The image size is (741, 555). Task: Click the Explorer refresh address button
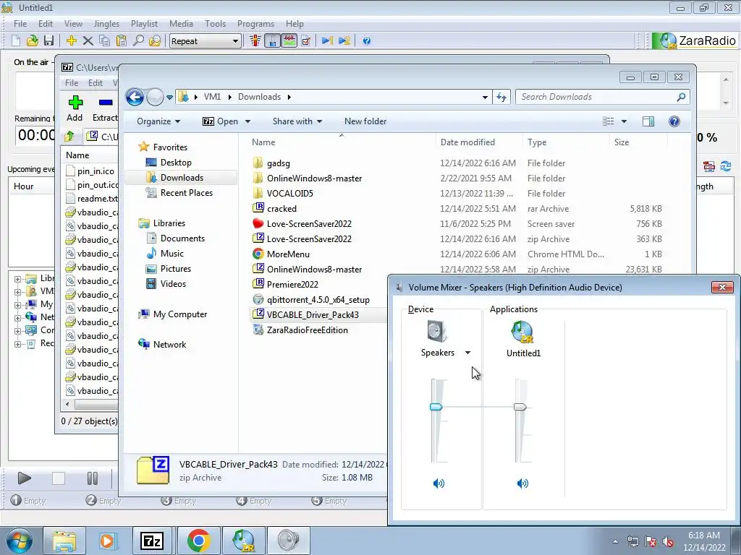click(x=501, y=98)
